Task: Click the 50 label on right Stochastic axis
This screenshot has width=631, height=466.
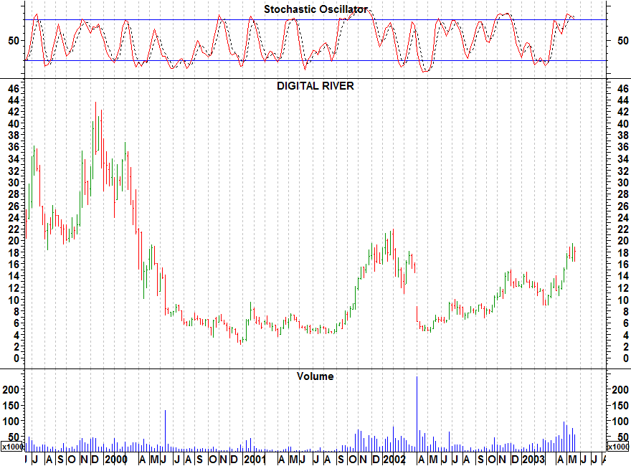Action: point(622,40)
